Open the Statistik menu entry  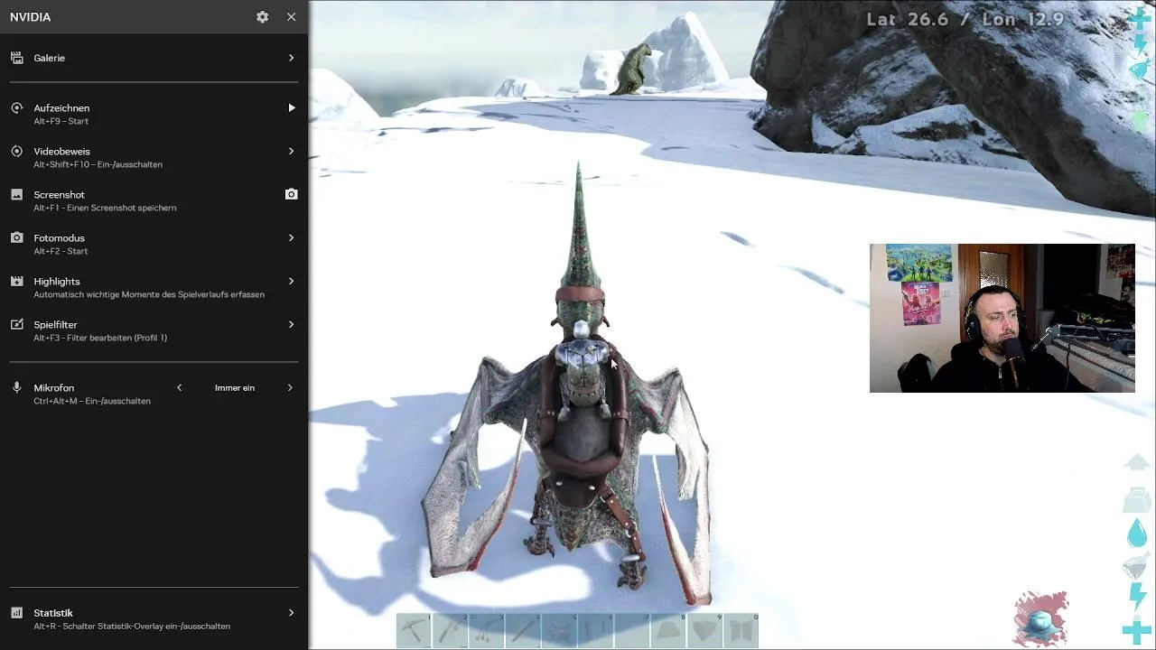[154, 618]
